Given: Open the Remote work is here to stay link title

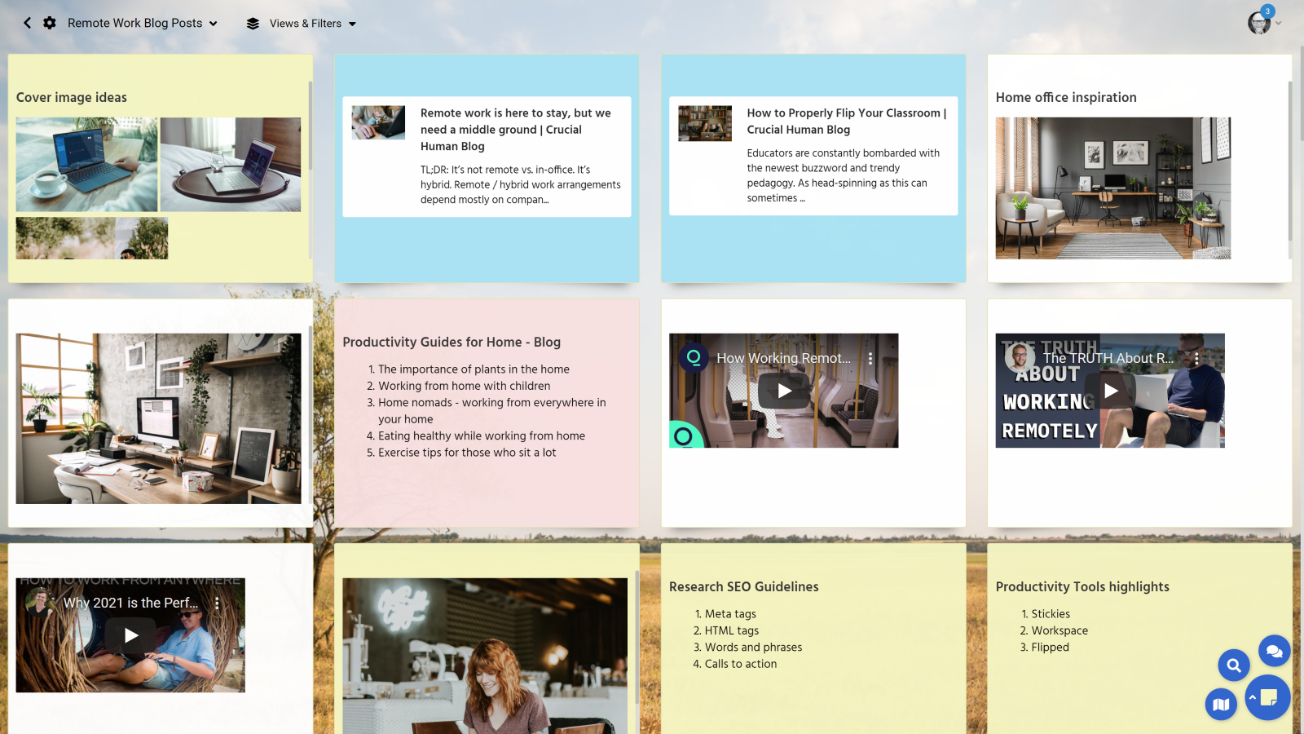Looking at the screenshot, I should pyautogui.click(x=516, y=130).
